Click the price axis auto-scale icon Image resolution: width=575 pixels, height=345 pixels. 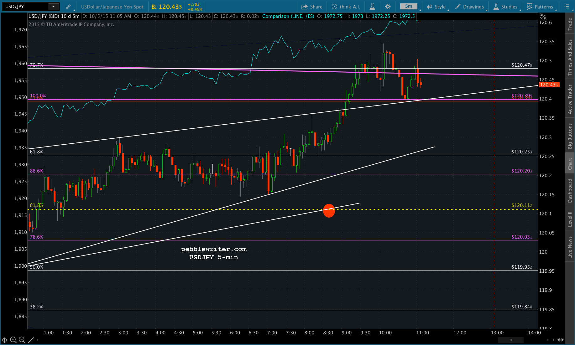543,17
